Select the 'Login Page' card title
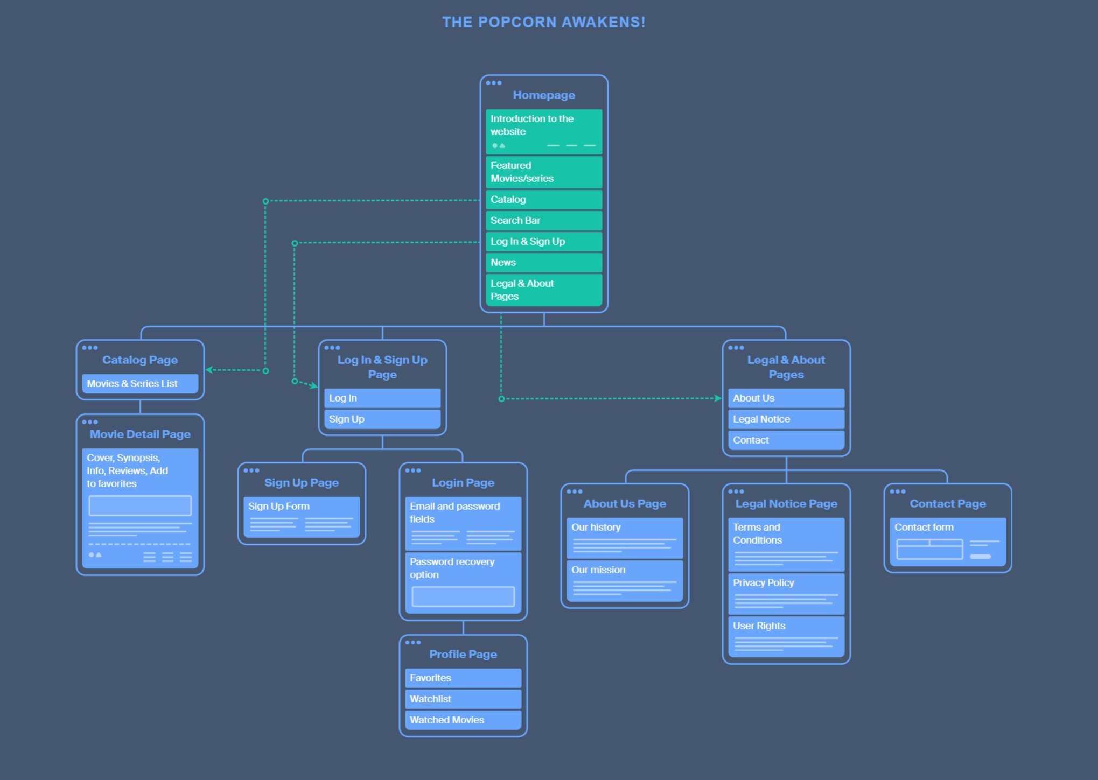Viewport: 1098px width, 780px height. click(463, 483)
